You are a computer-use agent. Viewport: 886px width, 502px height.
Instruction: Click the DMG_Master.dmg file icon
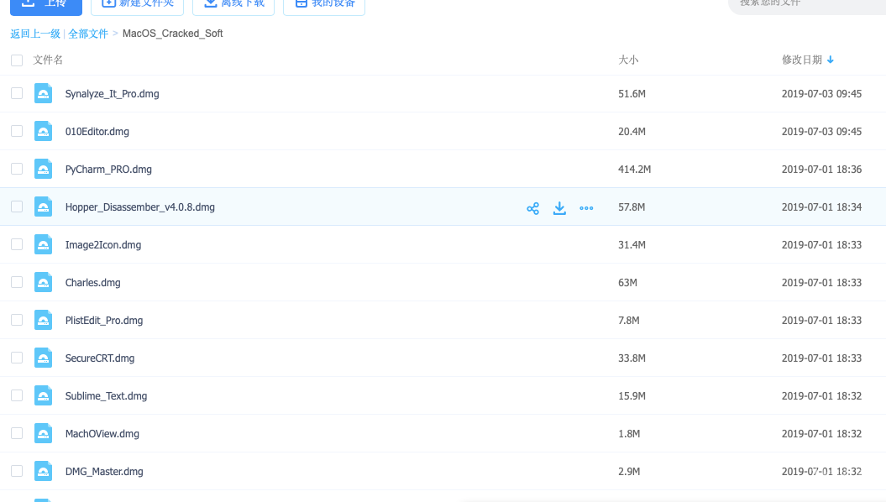click(x=43, y=472)
